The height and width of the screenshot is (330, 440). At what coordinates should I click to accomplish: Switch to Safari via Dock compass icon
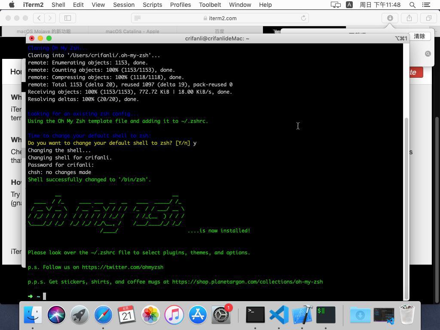[103, 315]
